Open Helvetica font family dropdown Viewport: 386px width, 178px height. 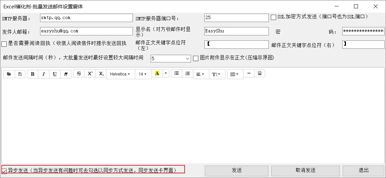(121, 74)
